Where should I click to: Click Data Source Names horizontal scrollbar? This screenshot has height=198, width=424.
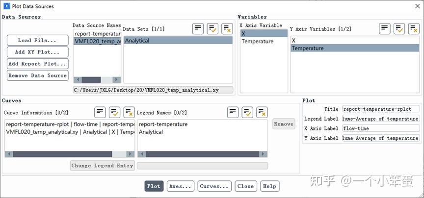coord(94,80)
